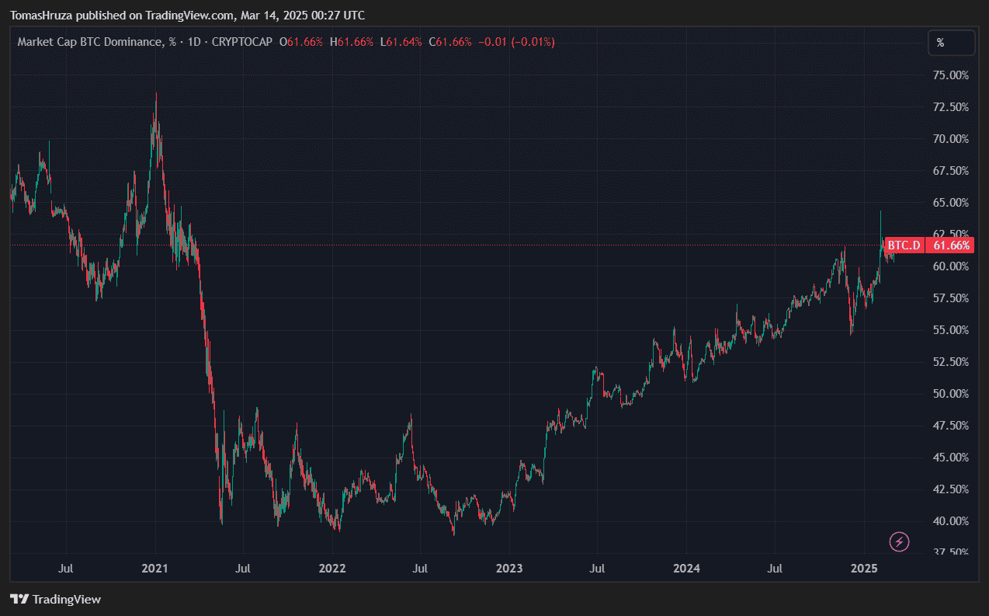Viewport: 989px width, 616px height.
Task: Select the 2024 label on time axis
Action: coord(686,569)
